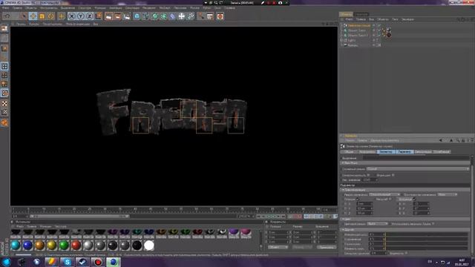Screen dimensions: 475x267
Task: Open the purple deformer icon
Action: pyautogui.click(x=172, y=16)
